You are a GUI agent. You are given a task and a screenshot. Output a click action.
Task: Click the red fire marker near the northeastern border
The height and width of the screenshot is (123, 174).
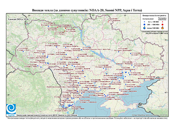pos(108,22)
